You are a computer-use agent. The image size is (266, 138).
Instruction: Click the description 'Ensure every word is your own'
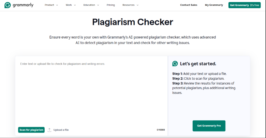[x=133, y=40]
